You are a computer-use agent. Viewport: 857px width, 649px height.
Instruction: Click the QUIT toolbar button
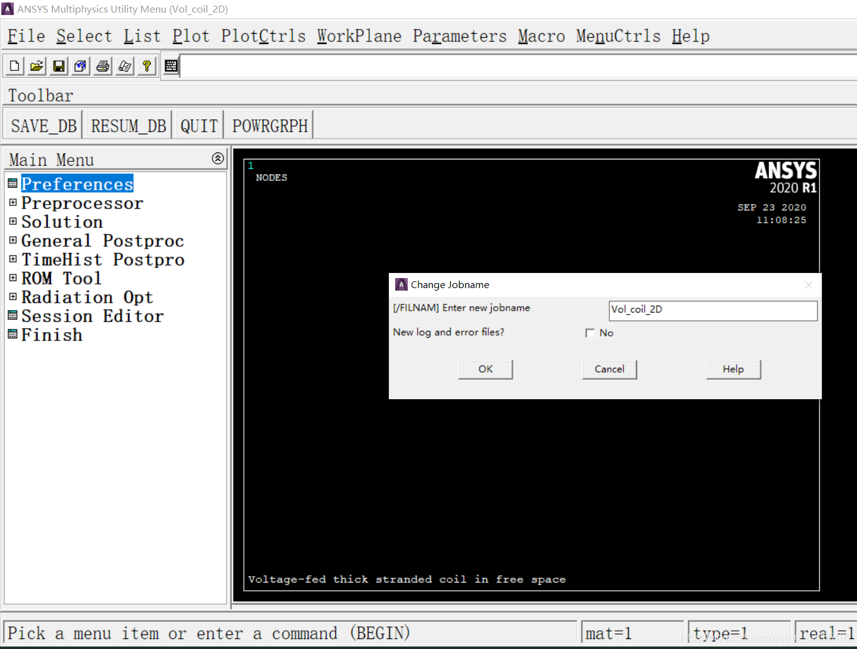[x=199, y=126]
